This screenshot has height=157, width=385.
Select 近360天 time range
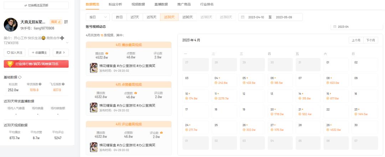pos(226,17)
